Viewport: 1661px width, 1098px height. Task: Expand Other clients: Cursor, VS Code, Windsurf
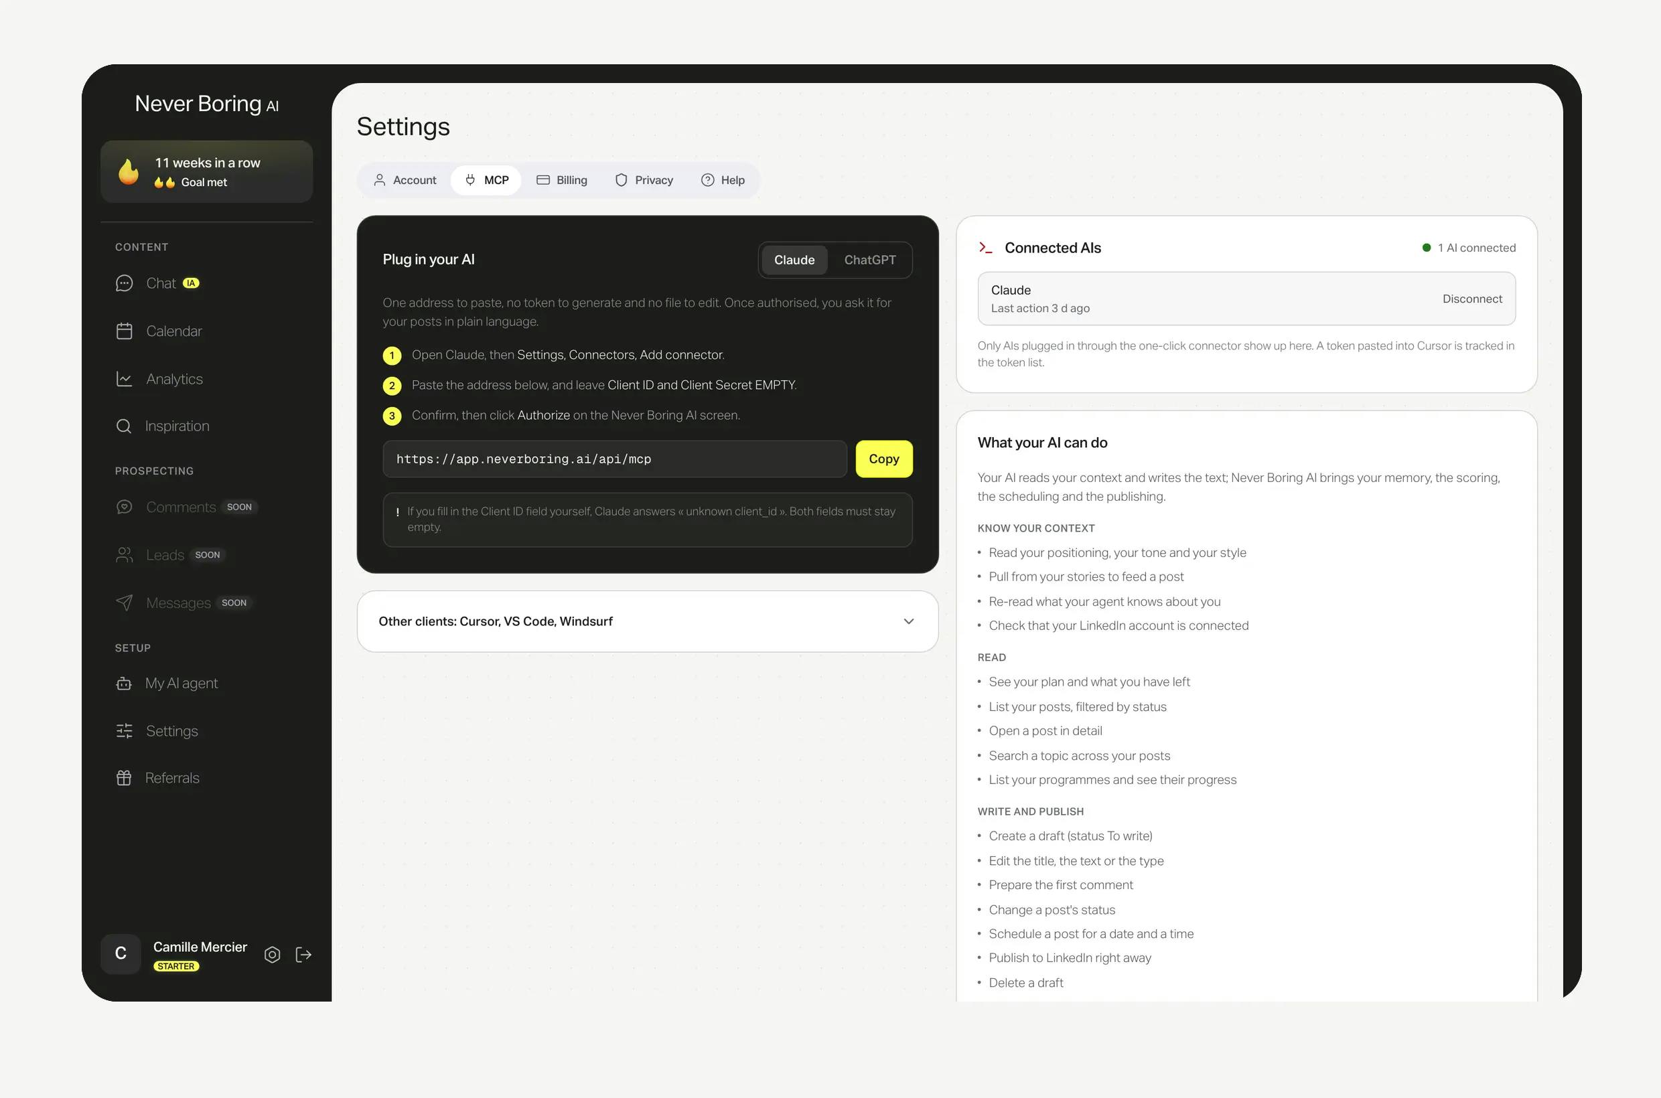[x=647, y=621]
